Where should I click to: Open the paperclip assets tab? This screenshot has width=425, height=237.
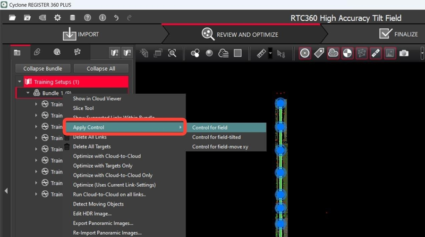pyautogui.click(x=37, y=52)
